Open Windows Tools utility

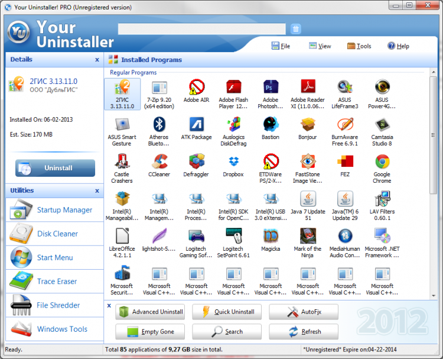pyautogui.click(x=54, y=329)
